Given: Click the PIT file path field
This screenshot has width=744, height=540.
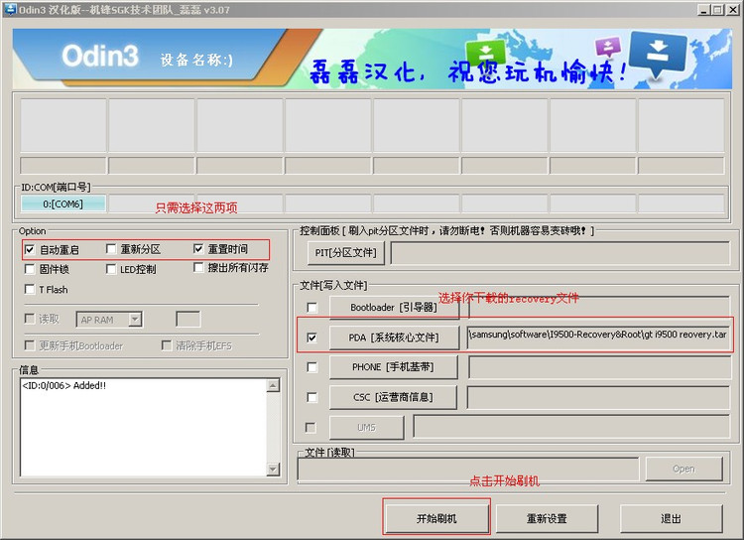Looking at the screenshot, I should [x=559, y=253].
